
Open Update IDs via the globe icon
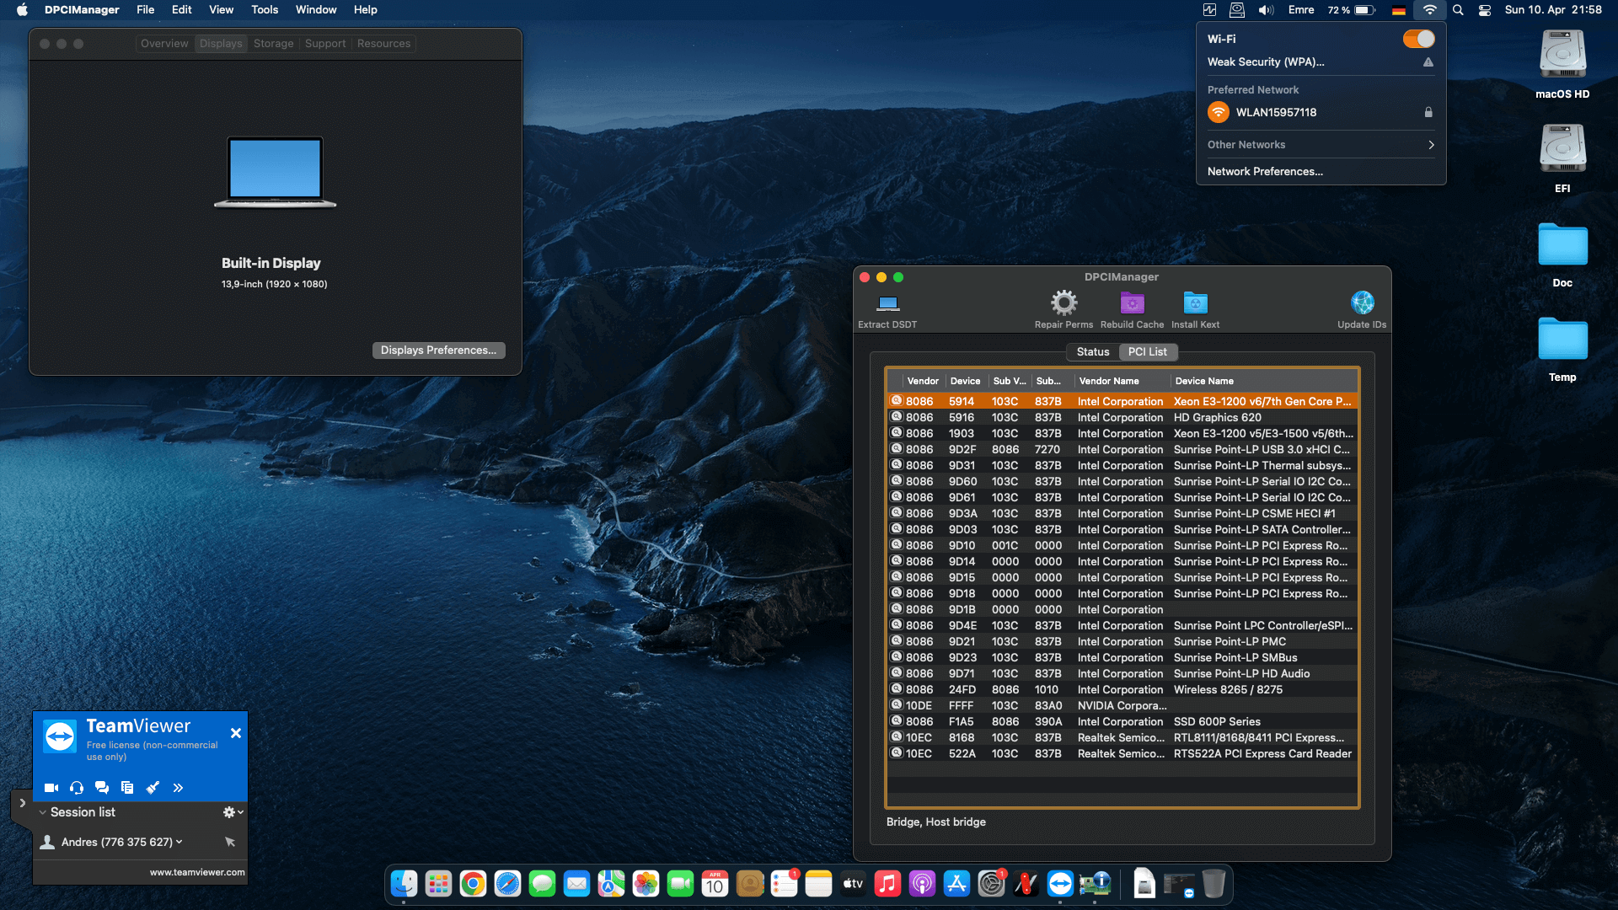pyautogui.click(x=1362, y=302)
